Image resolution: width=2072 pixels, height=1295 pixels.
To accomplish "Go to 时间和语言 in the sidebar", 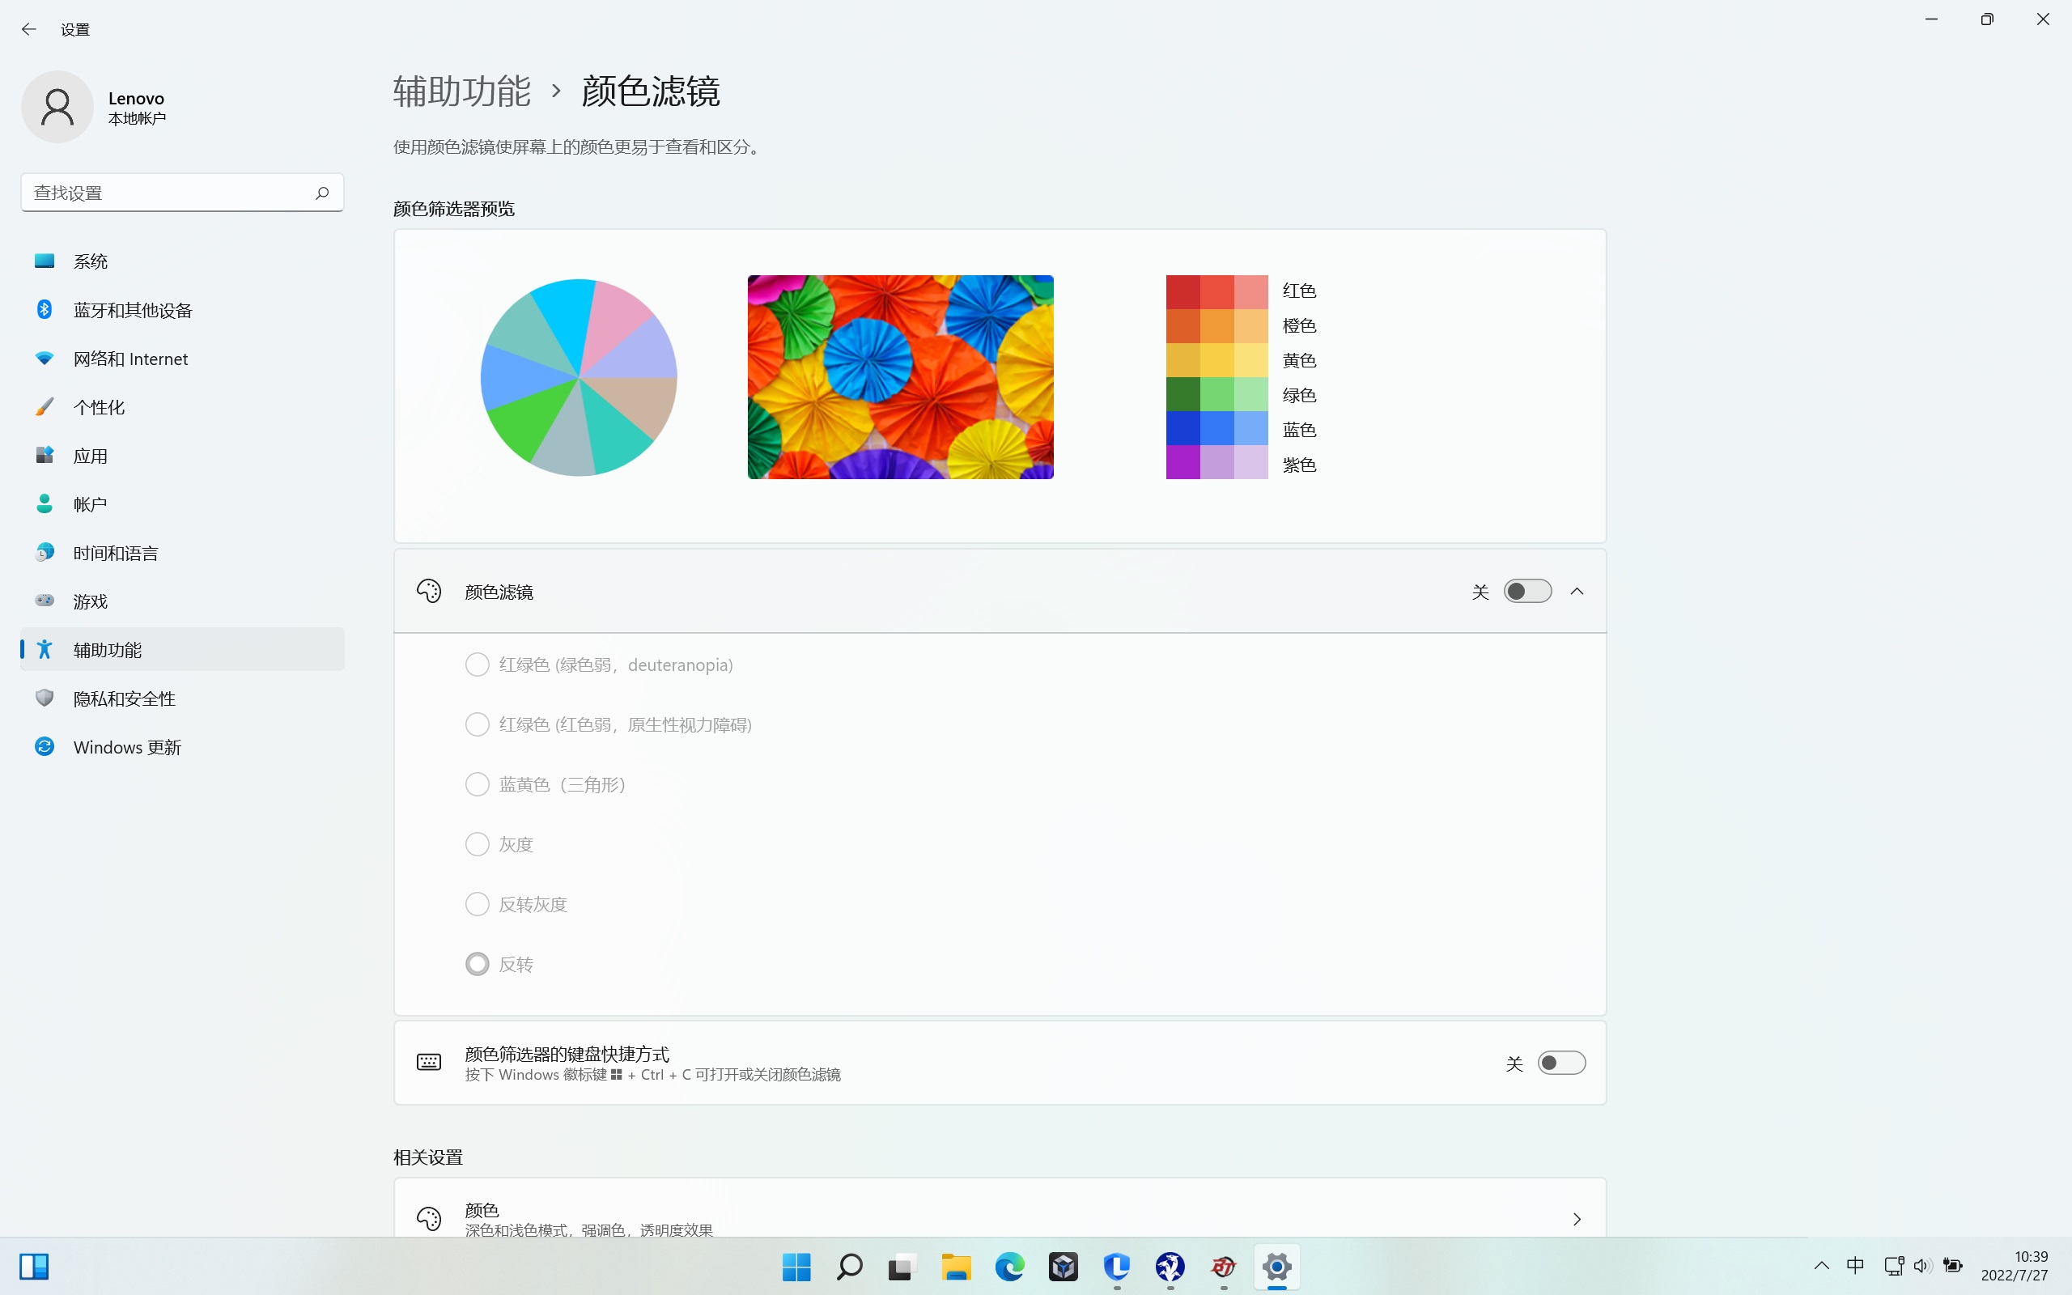I will click(116, 553).
